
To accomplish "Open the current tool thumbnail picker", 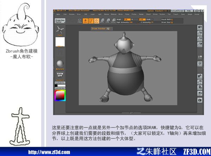I will pos(60,30).
